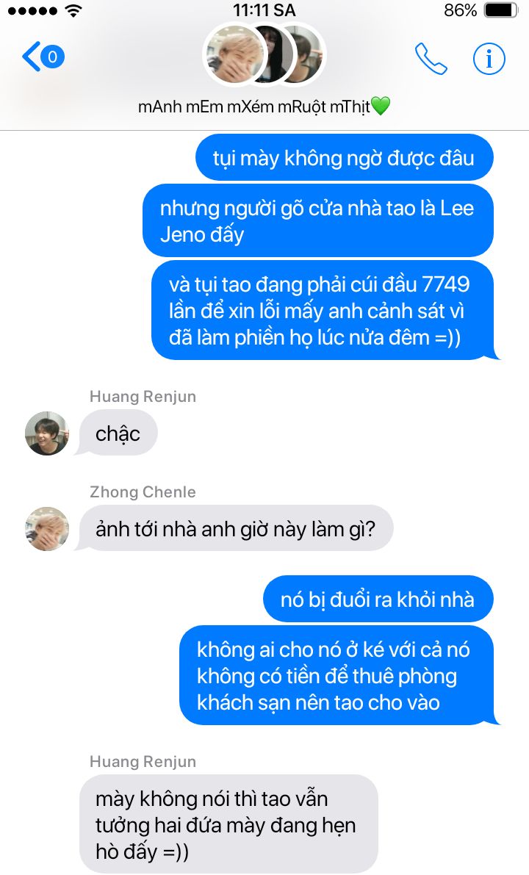Screen dimensions: 529x875
Task: Tap Huang Renjun's avatar next to 'chậc'
Action: click(47, 433)
